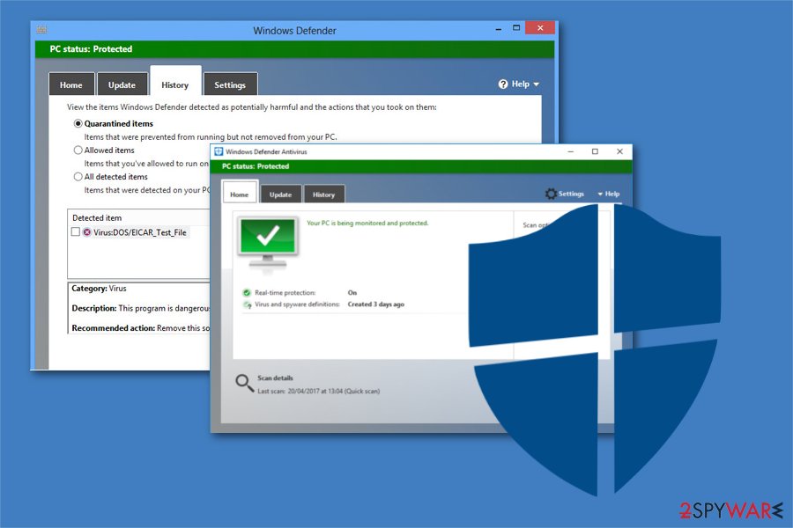Click app icon in back Defender title bar
793x528 pixels.
click(42, 29)
